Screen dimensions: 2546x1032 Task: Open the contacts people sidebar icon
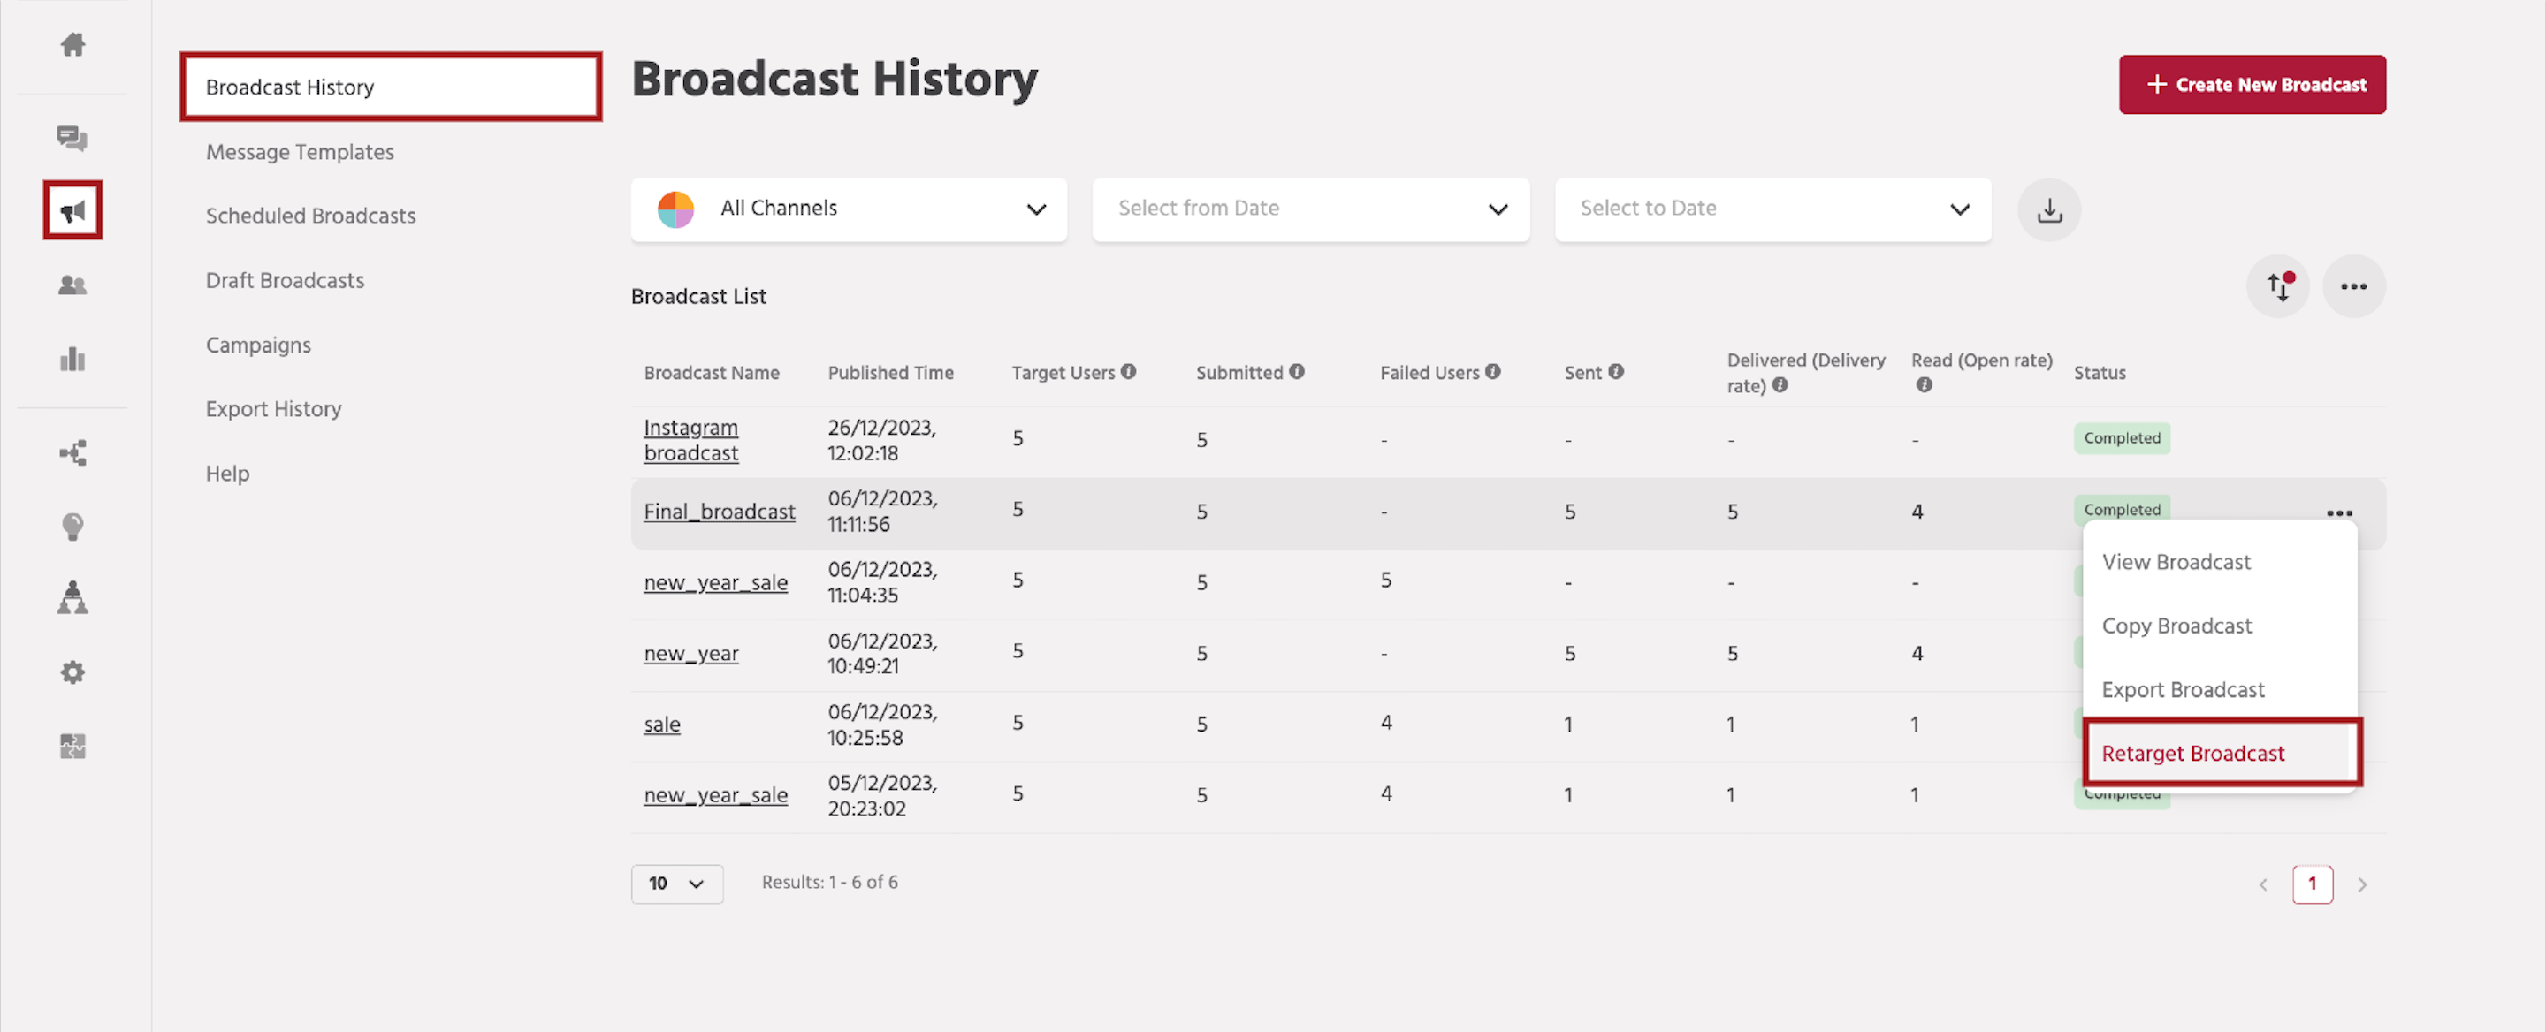pos(72,285)
